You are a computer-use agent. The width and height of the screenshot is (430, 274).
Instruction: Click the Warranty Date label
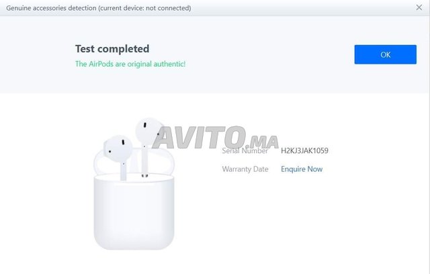pos(245,169)
